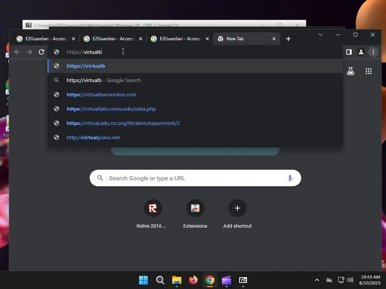This screenshot has height=289, width=386.
Task: Open the OneDrive cloud tray icon
Action: [329, 280]
